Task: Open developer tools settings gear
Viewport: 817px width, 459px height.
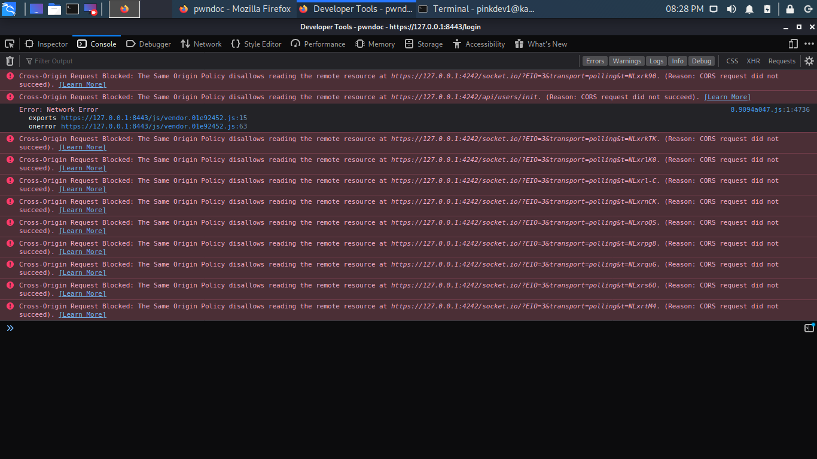Action: click(809, 60)
